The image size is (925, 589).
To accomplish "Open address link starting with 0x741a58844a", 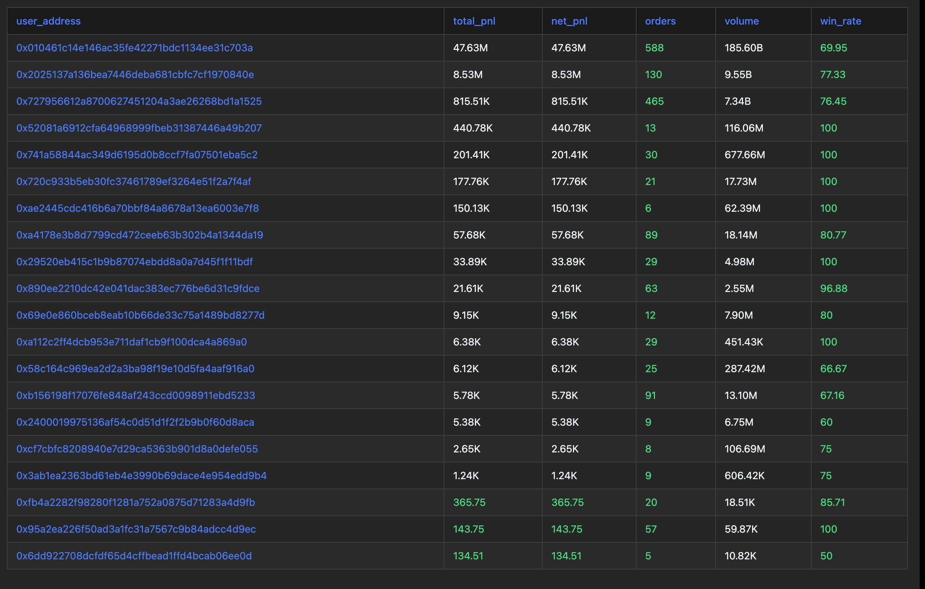I will click(137, 155).
